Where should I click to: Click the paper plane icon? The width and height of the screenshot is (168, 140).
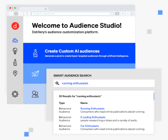point(35,74)
